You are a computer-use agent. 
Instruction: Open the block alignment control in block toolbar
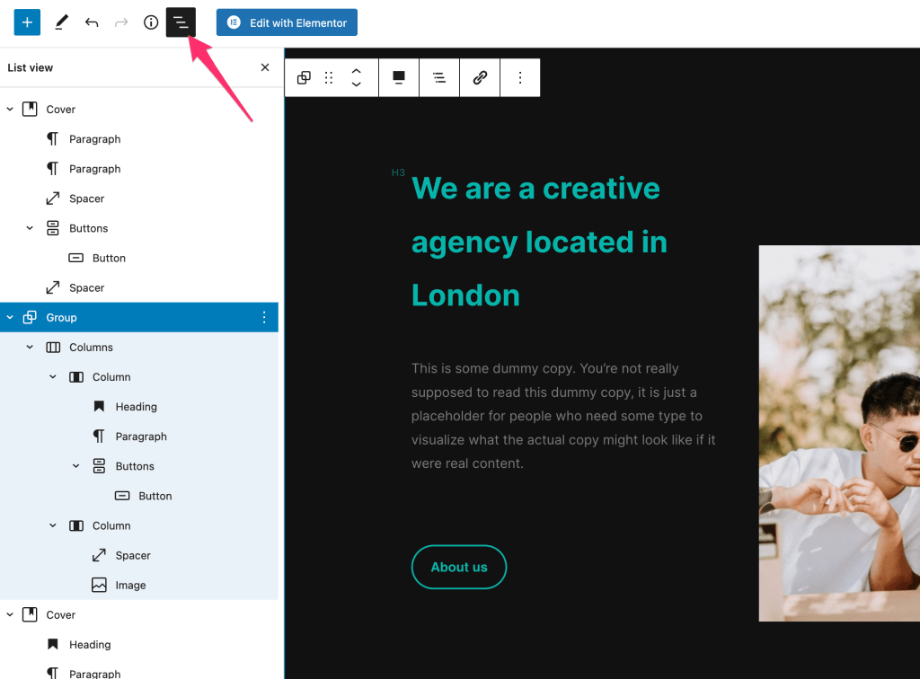[x=399, y=77]
